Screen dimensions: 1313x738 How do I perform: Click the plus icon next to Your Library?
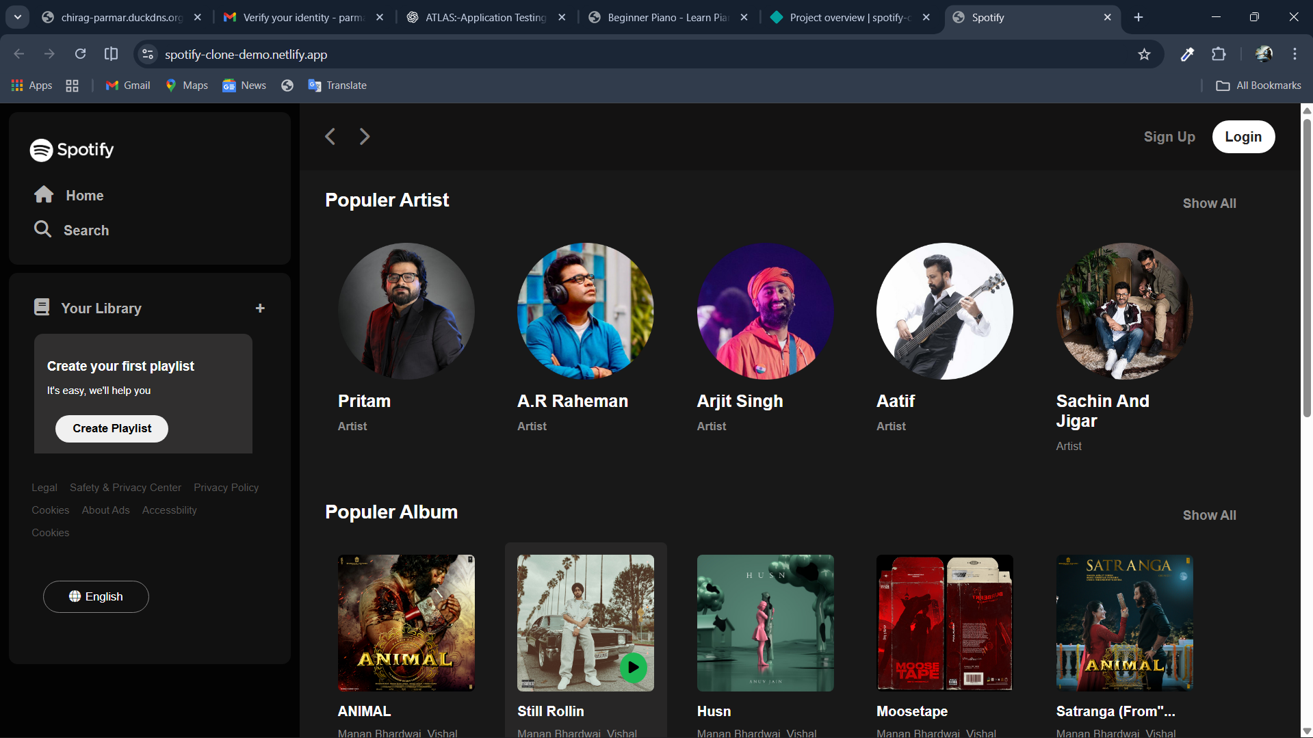pos(260,308)
